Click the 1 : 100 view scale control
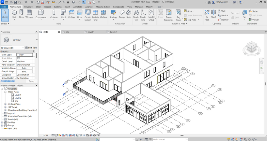Image resolution: width=267 pixels, height=141 pixels. pyautogui.click(x=45, y=135)
